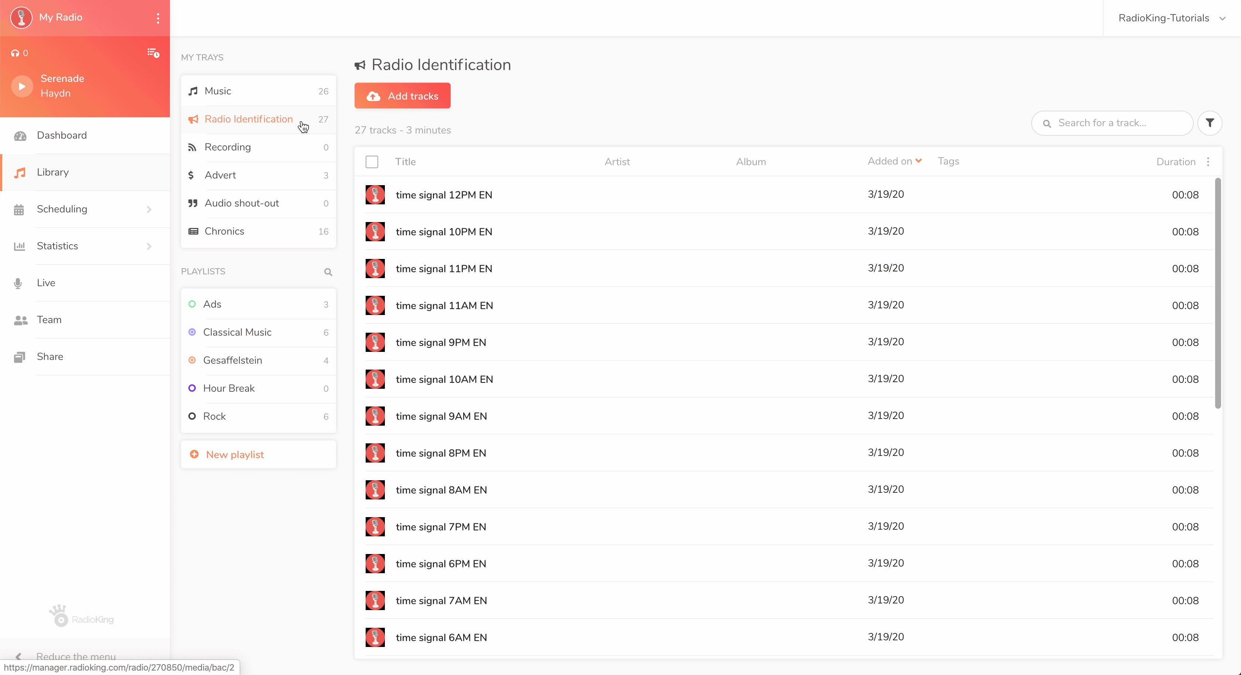Click thumbnail of time signal 6AM EN

click(375, 637)
